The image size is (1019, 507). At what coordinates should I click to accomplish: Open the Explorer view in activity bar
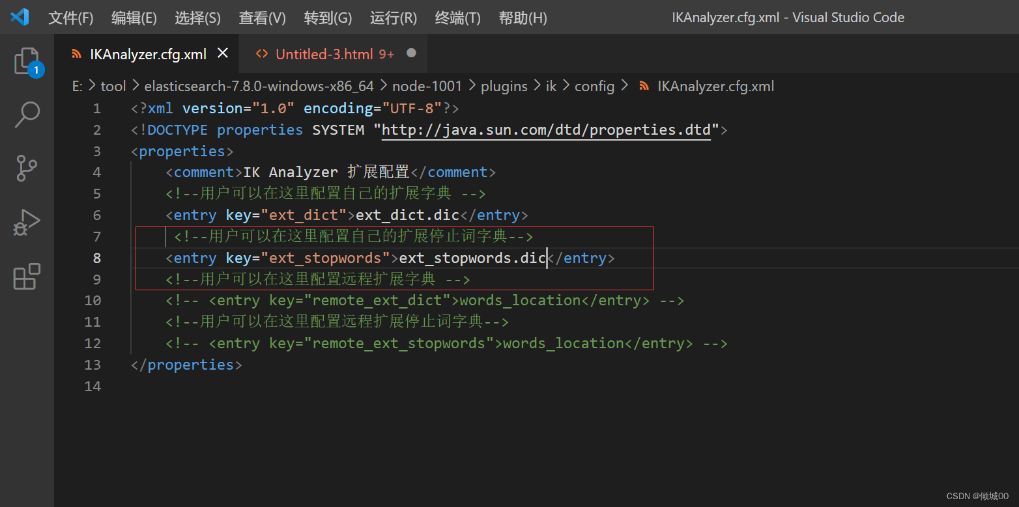coord(27,62)
